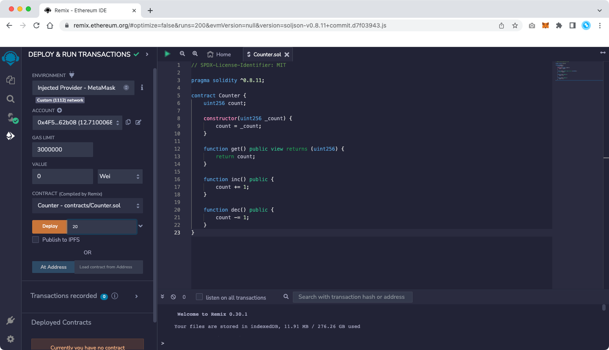Screen dimensions: 609x350
Task: Expand the Deploy constructor parameters chevron
Action: (x=141, y=226)
